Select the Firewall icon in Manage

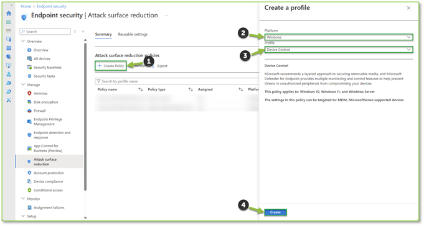click(x=29, y=111)
